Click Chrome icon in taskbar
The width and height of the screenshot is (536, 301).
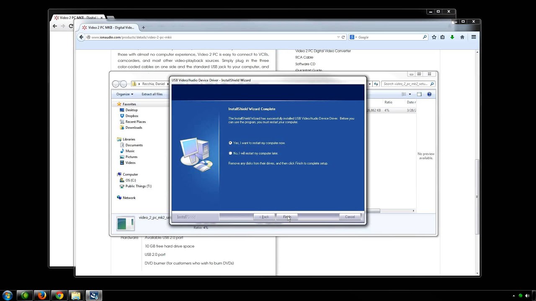[x=59, y=296]
